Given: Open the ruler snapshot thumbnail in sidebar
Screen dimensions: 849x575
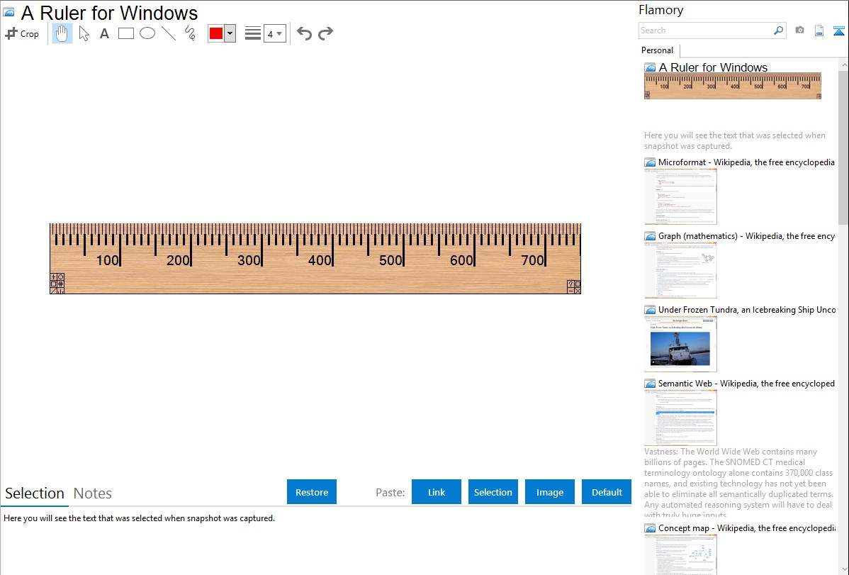Looking at the screenshot, I should pos(733,86).
